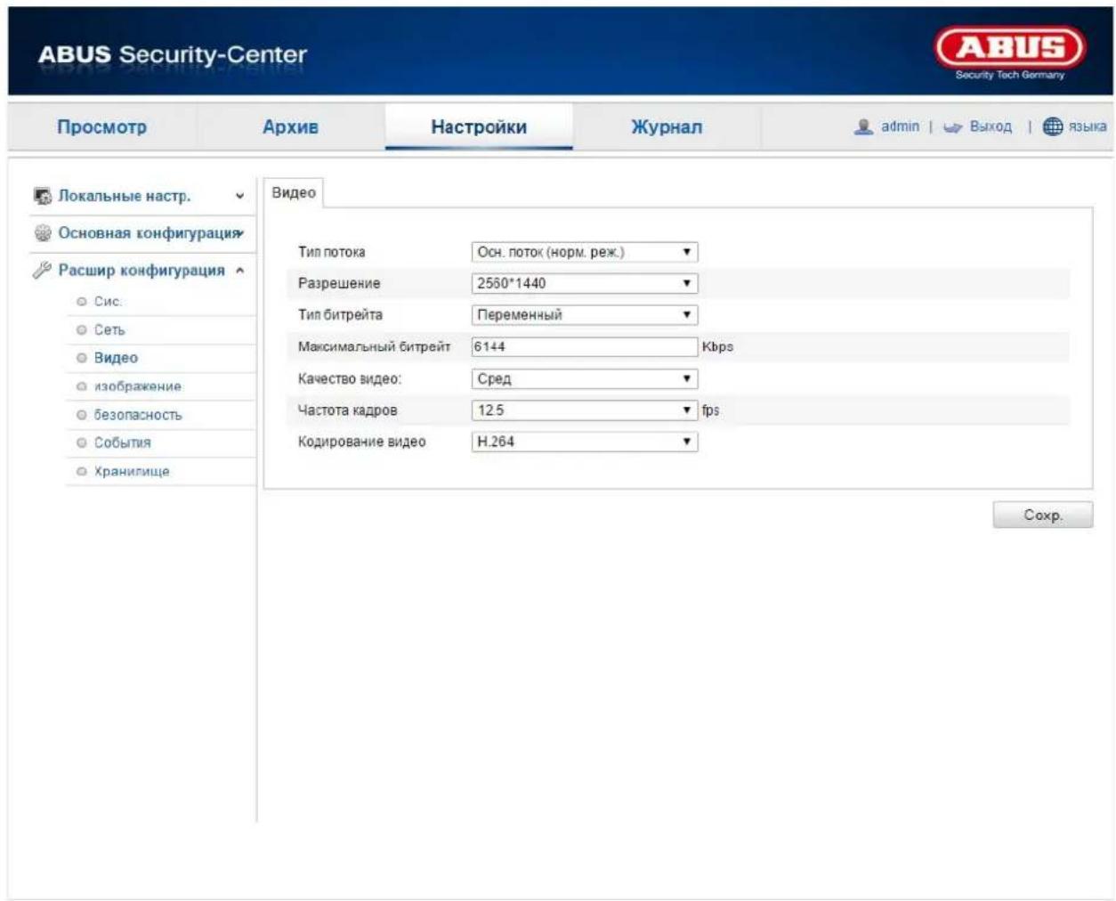The width and height of the screenshot is (1116, 901).
Task: Click the Качество видео: label
Action: pos(349,378)
